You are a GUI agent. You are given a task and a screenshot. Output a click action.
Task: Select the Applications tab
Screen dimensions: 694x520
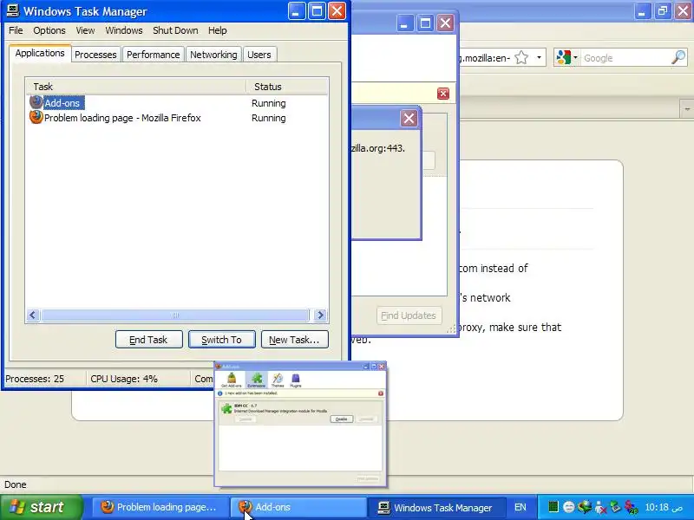click(40, 53)
